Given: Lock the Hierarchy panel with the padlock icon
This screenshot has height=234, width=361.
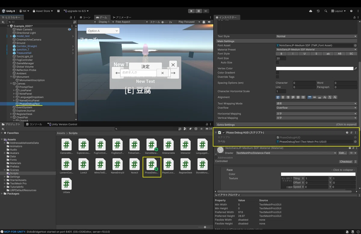Looking at the screenshot, I should [x=71, y=17].
